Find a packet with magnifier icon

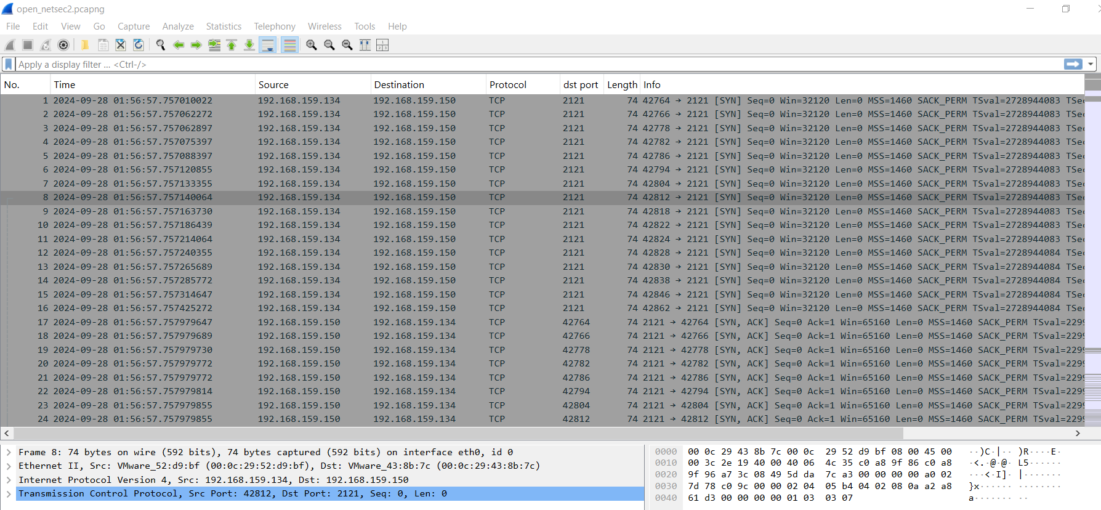point(161,45)
